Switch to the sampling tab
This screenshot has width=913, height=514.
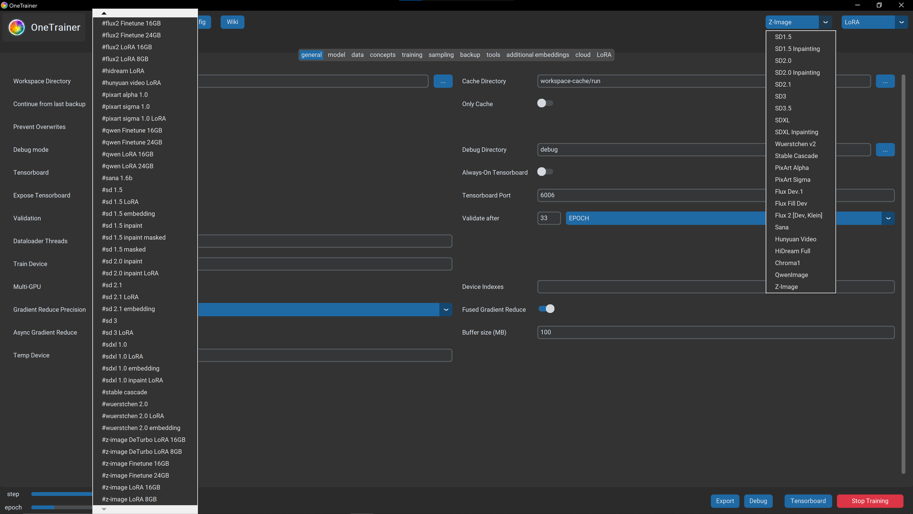click(441, 55)
